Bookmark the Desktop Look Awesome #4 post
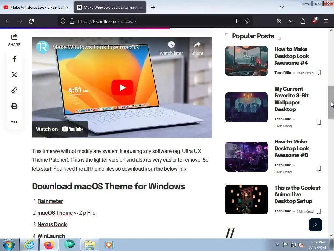334x251 pixels. [x=319, y=73]
